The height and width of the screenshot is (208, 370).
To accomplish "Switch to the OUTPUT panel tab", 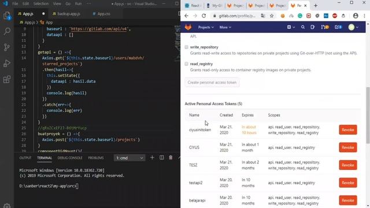I will point(25,158).
